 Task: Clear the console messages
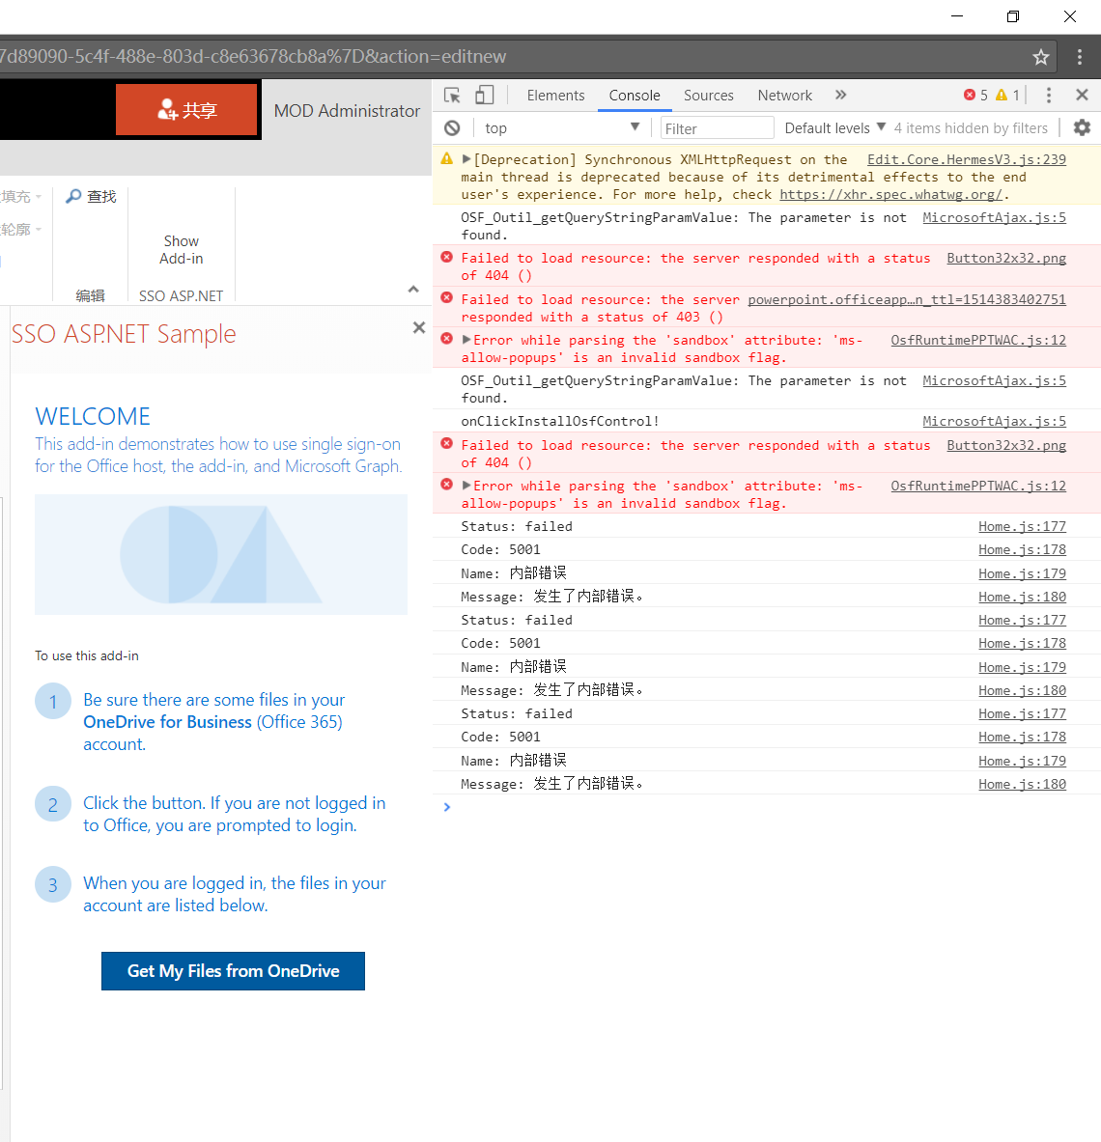tap(453, 127)
